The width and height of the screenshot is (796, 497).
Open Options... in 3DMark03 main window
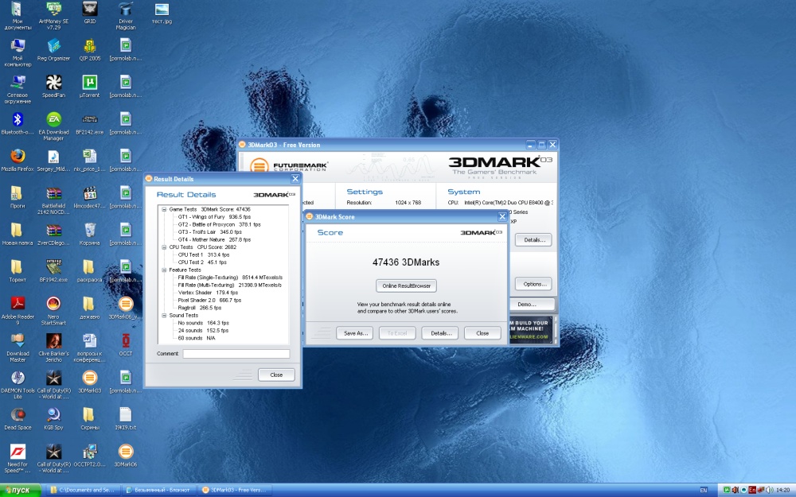(534, 284)
